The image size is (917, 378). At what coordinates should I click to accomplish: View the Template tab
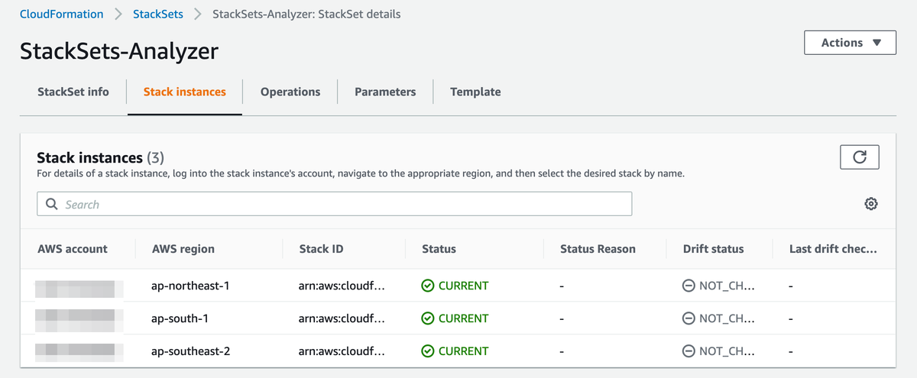point(475,92)
